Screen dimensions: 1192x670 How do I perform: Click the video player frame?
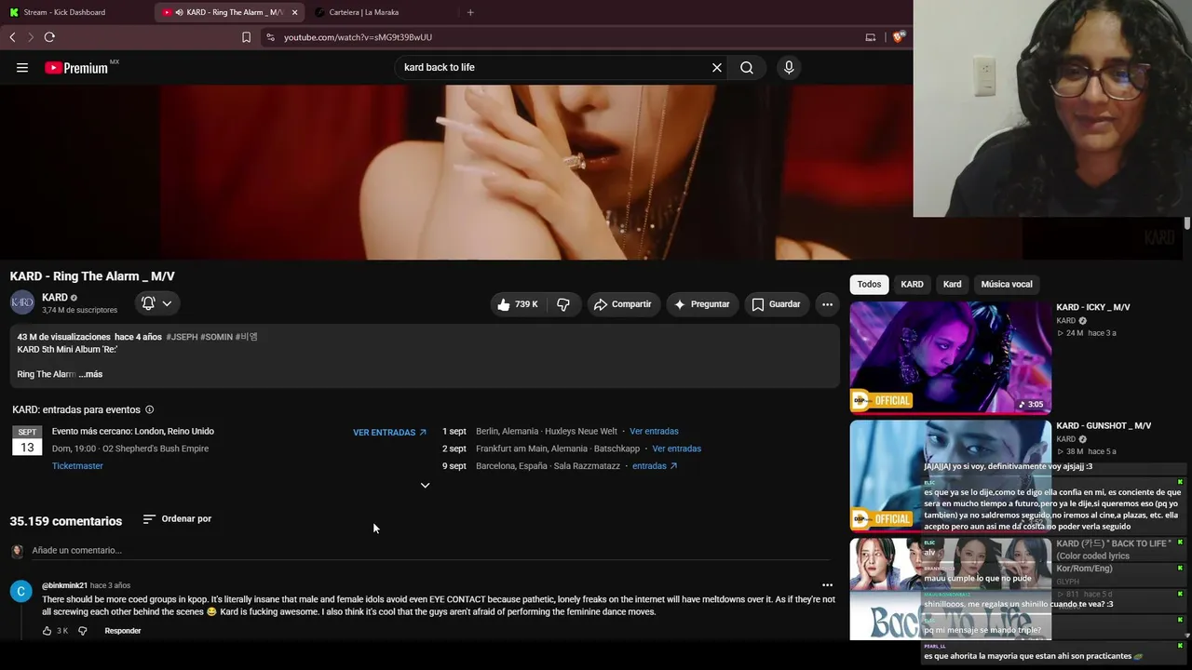pos(456,172)
